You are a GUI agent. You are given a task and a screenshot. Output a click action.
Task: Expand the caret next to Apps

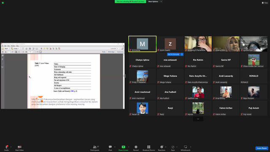[177, 147]
